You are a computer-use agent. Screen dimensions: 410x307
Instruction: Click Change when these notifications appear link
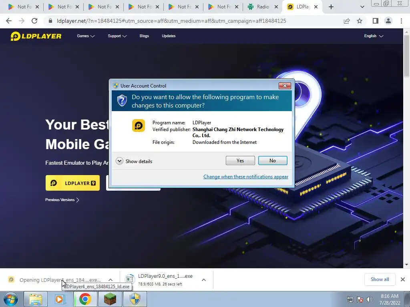pos(246,177)
